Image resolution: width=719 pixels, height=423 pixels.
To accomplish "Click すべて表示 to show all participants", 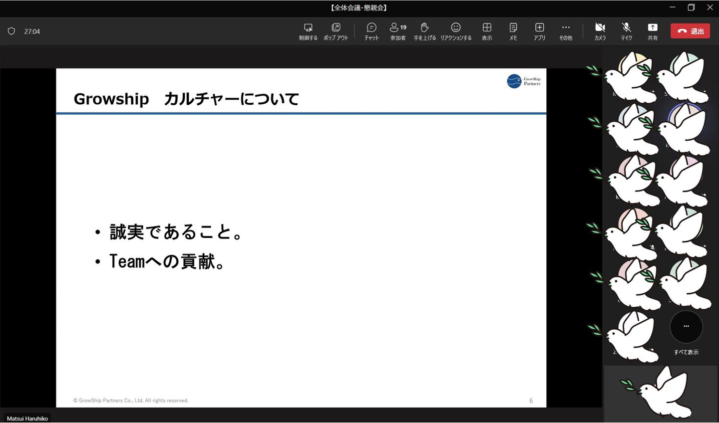I will point(686,332).
